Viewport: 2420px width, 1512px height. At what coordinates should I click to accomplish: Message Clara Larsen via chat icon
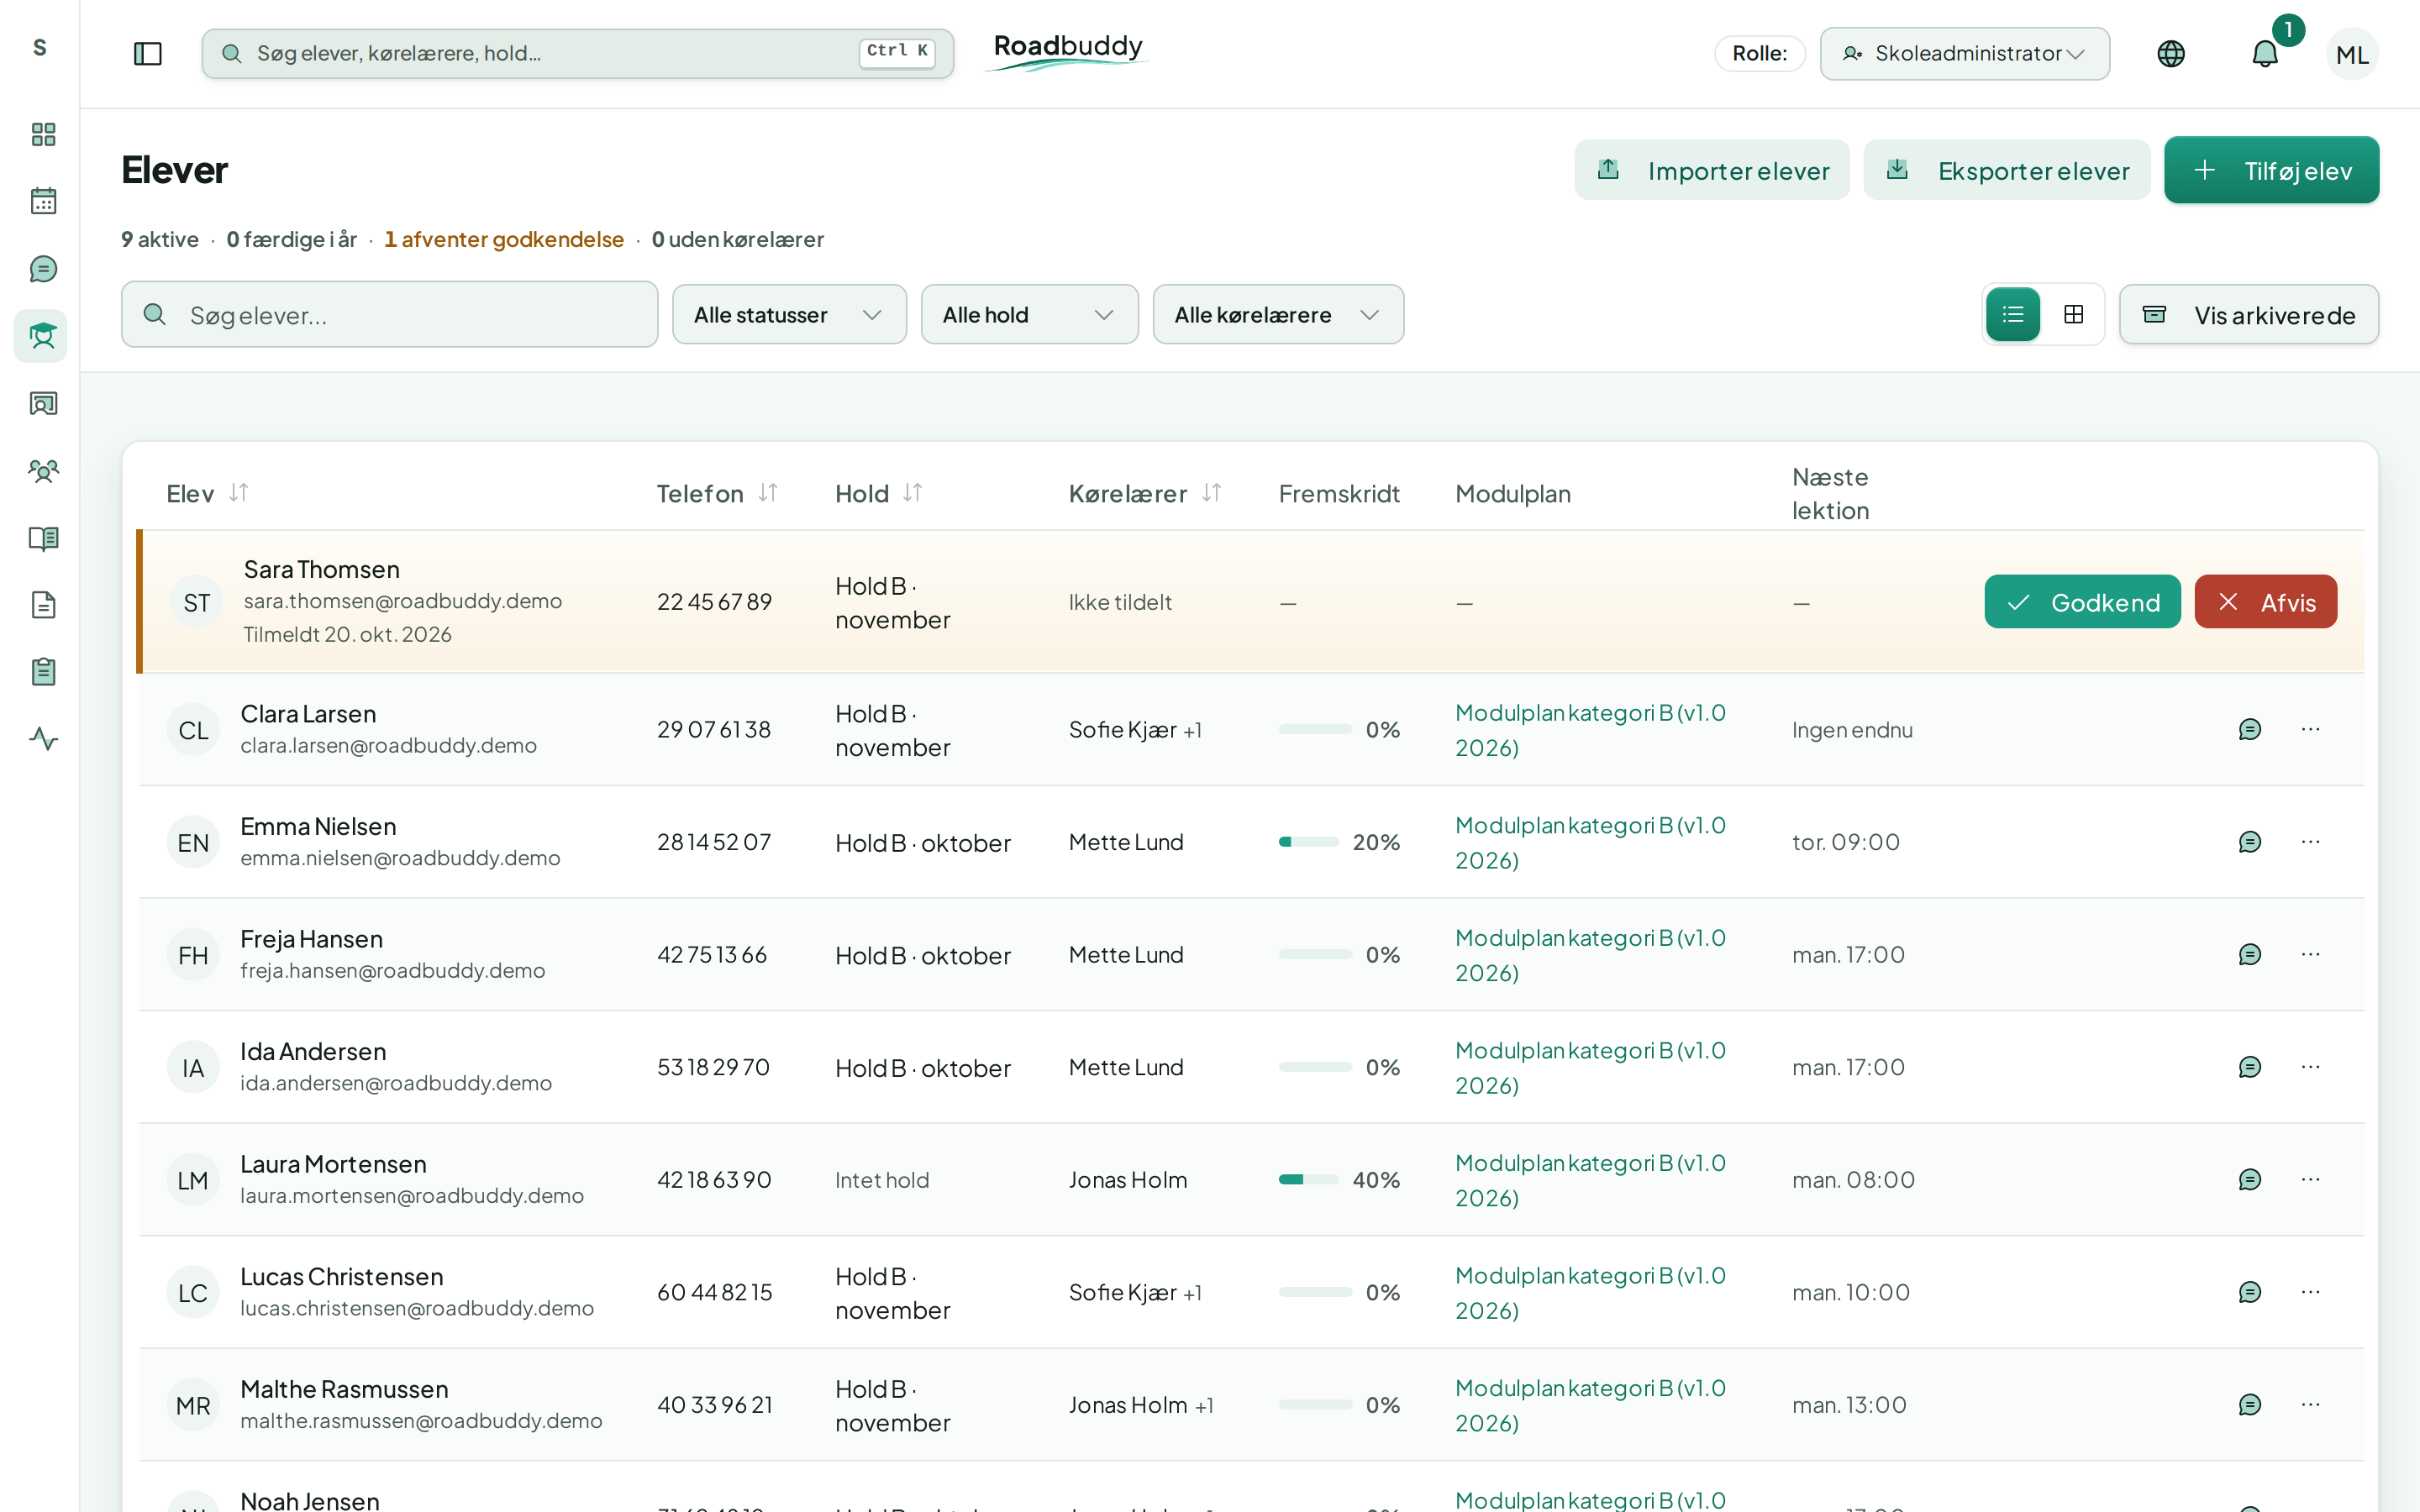coord(2250,729)
